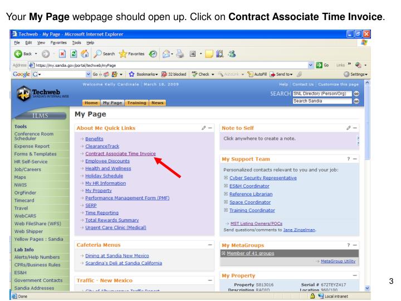Expand Reference Librarian entry
401x301 pixels.
tap(226, 194)
